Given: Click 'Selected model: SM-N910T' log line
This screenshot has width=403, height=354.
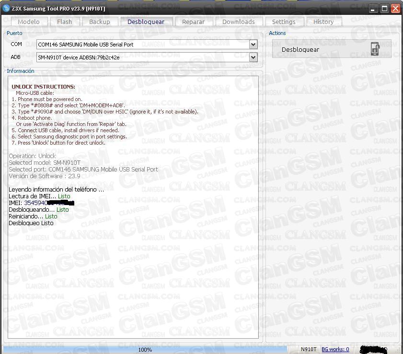Looking at the screenshot, I should [x=45, y=162].
